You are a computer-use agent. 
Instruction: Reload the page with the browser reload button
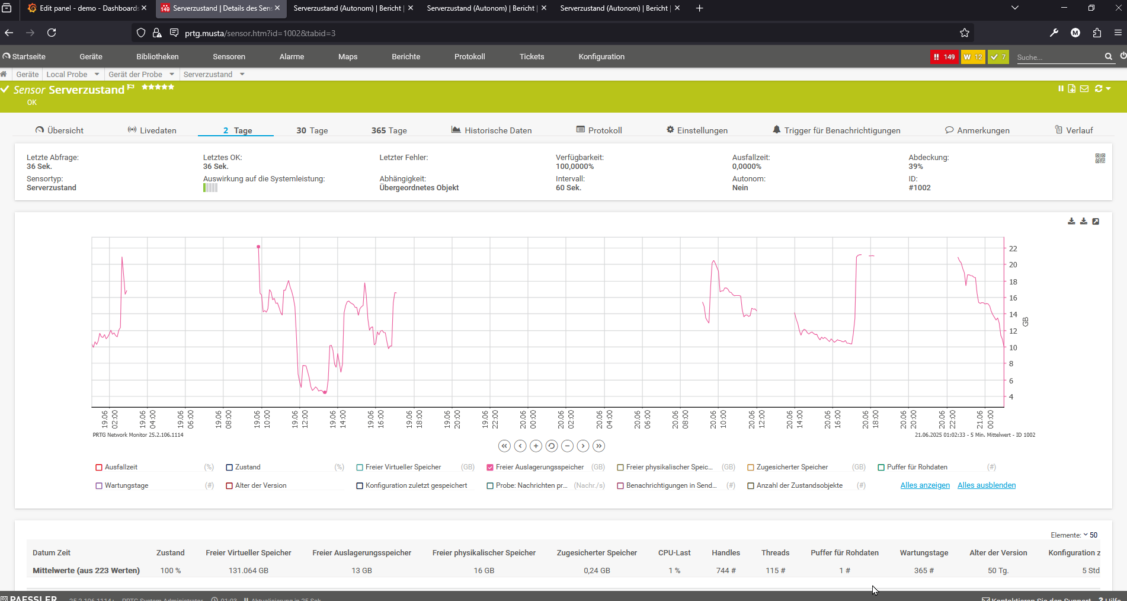pos(52,33)
